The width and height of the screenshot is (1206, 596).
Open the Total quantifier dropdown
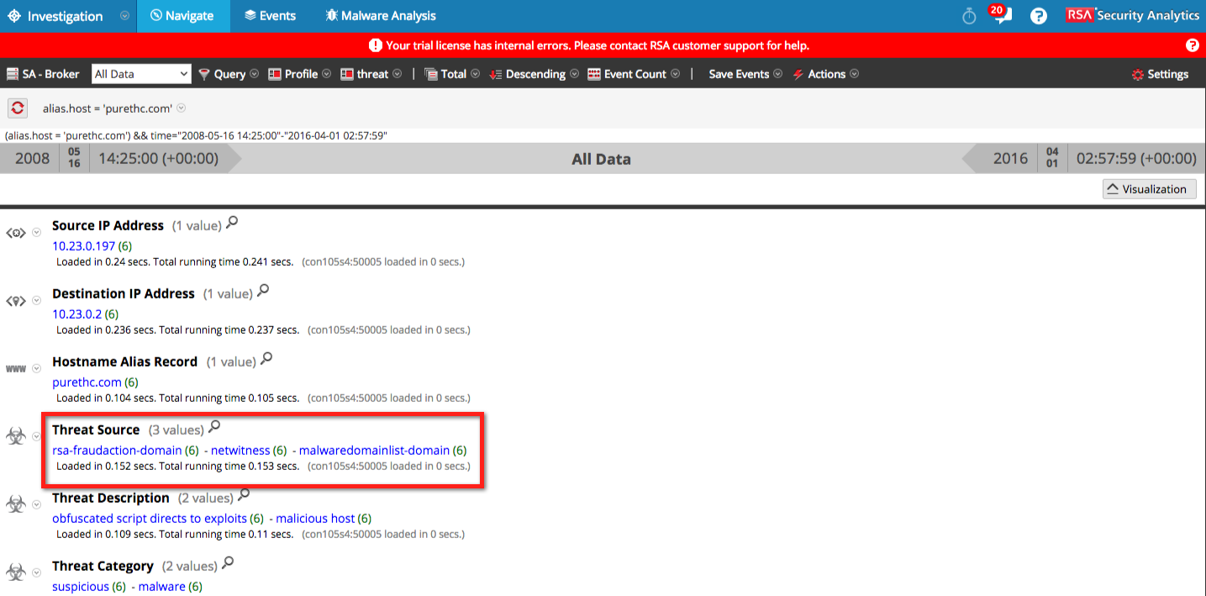452,74
